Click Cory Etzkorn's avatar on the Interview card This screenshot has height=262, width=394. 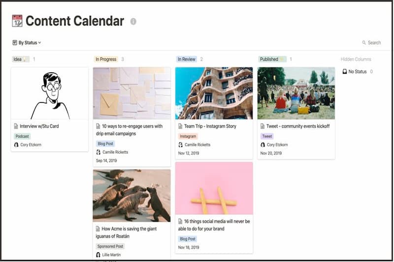(16, 145)
